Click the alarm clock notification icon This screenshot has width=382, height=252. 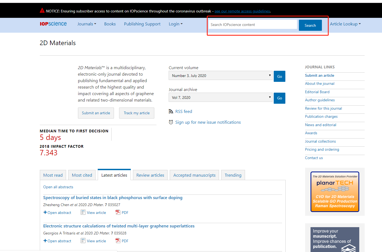171,122
